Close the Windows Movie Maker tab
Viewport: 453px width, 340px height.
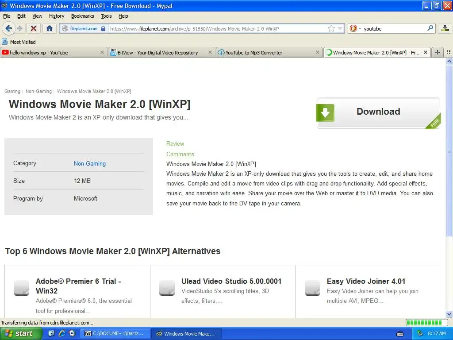click(426, 52)
